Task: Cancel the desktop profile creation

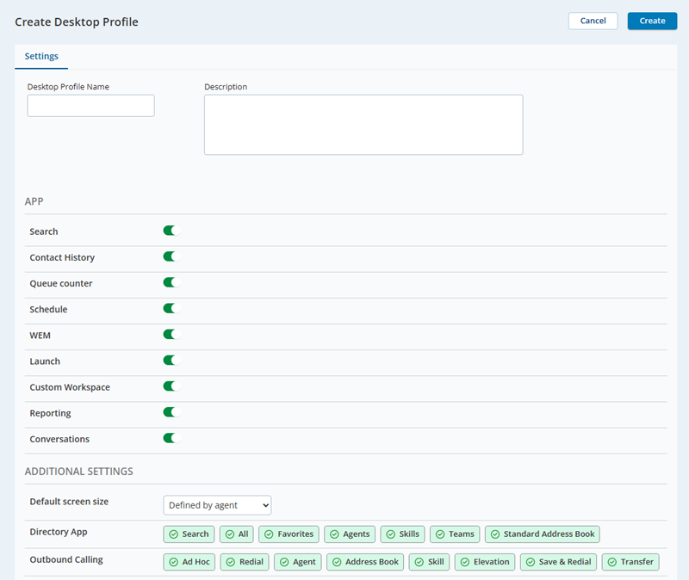Action: tap(593, 21)
